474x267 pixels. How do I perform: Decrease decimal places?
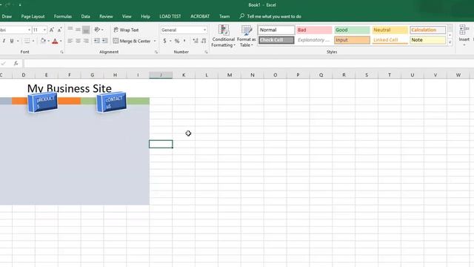coord(204,41)
